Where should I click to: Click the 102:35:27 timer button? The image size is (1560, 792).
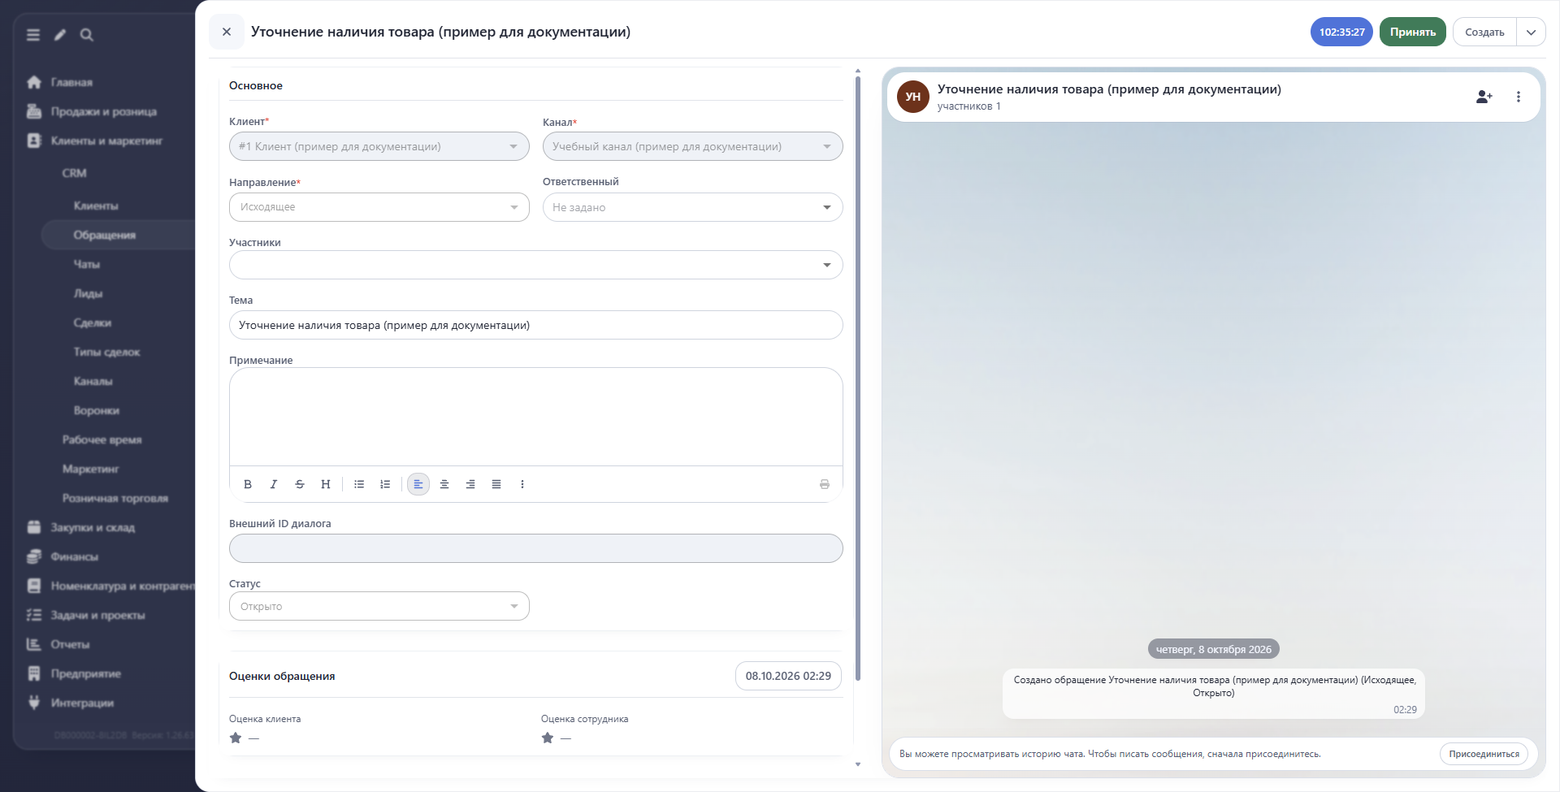(x=1342, y=32)
